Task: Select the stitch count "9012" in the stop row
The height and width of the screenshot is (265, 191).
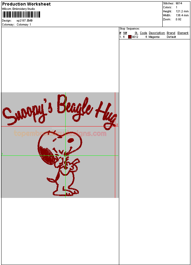Action: tap(135, 37)
